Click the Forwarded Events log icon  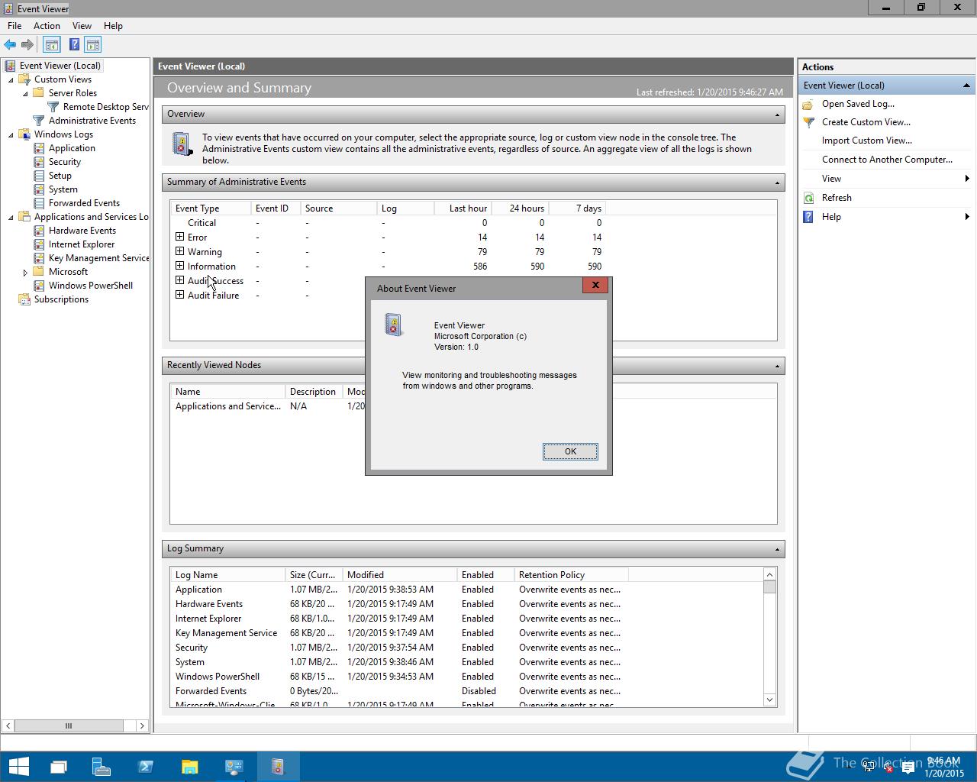pyautogui.click(x=39, y=203)
